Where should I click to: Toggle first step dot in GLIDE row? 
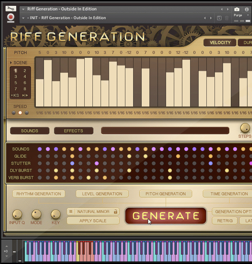[40, 156]
